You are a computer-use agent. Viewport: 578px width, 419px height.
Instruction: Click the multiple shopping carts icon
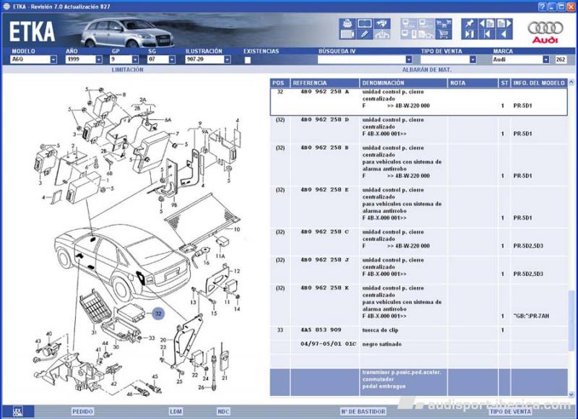pos(444,24)
